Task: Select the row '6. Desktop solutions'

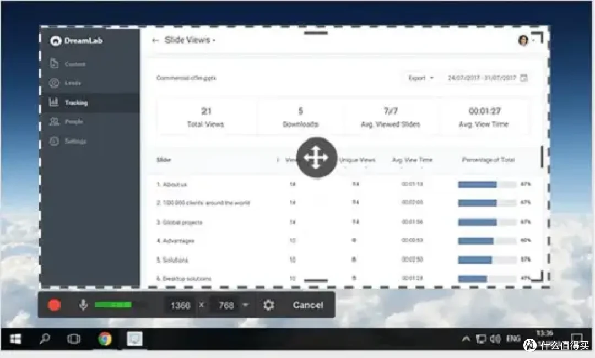Action: [x=343, y=278]
